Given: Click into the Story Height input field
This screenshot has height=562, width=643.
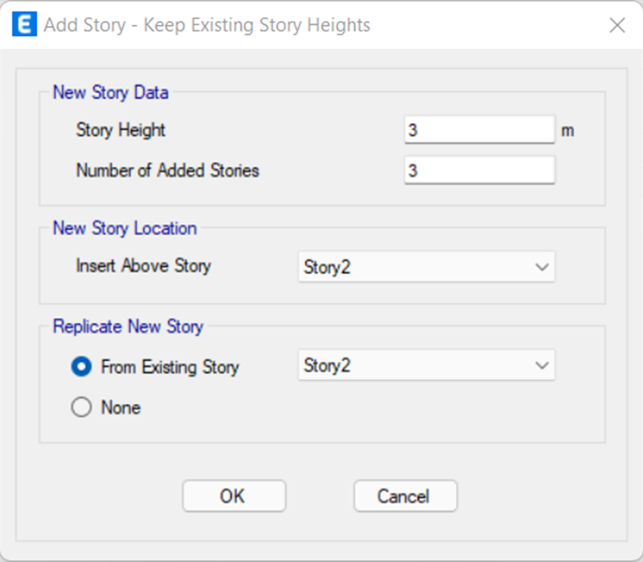Looking at the screenshot, I should tap(480, 130).
